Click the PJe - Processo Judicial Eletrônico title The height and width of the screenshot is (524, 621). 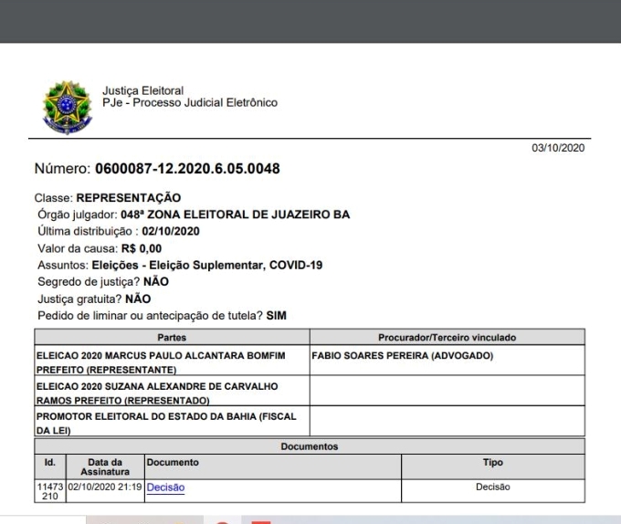pyautogui.click(x=190, y=101)
